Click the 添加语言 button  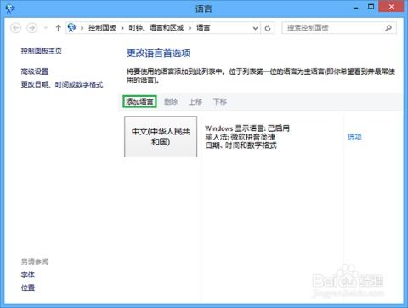click(139, 101)
